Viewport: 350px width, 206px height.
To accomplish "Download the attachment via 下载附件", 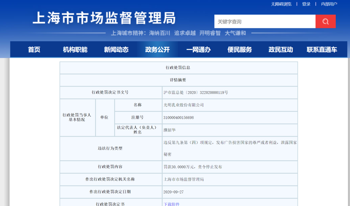I will [171, 204].
